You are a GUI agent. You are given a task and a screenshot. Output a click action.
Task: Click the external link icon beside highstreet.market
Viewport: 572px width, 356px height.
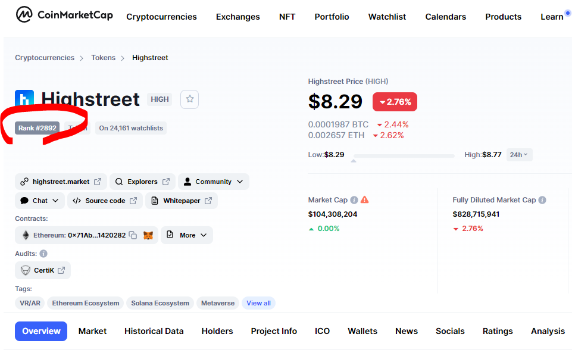click(98, 182)
